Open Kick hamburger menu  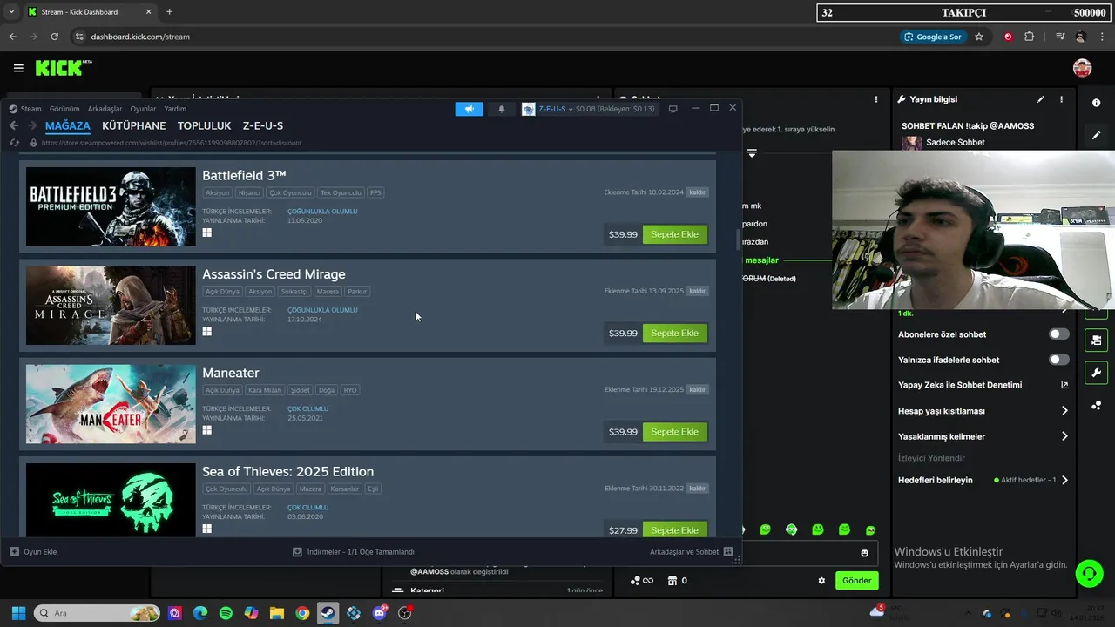(x=18, y=68)
